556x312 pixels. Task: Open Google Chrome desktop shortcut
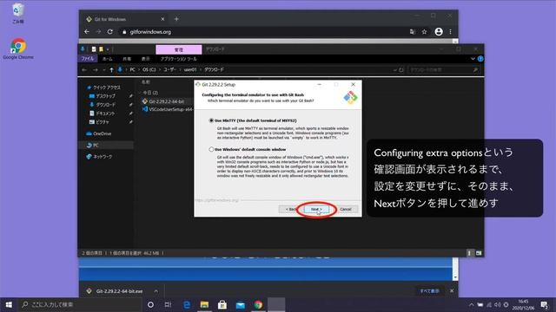pos(18,49)
